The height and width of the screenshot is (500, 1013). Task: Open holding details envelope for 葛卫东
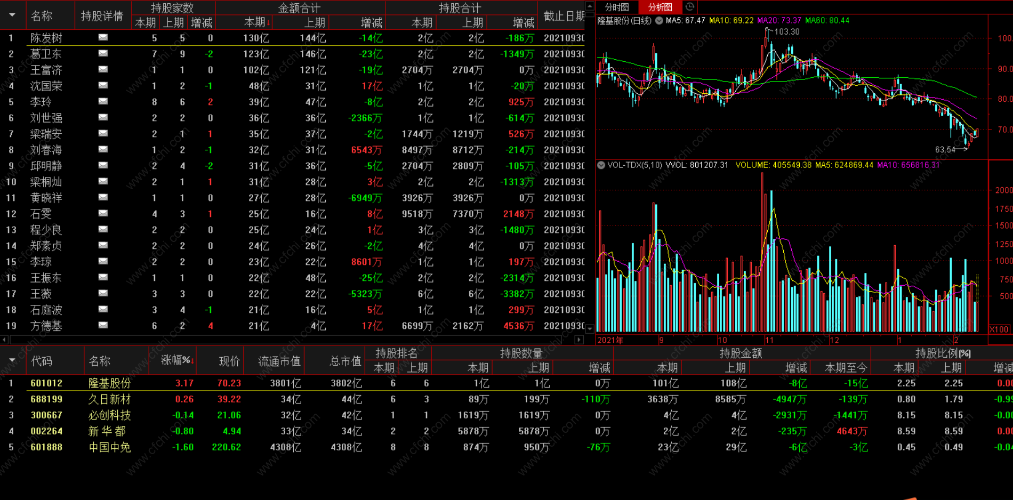[x=103, y=53]
